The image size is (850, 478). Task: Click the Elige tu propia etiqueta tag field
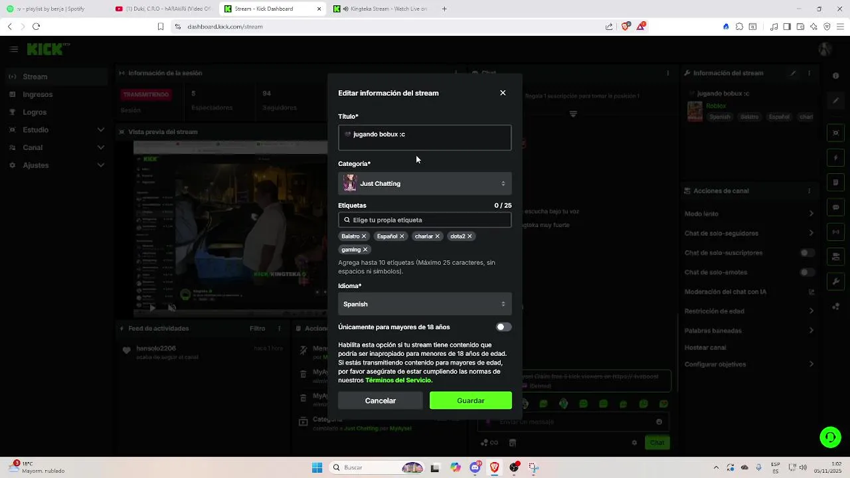point(425,220)
